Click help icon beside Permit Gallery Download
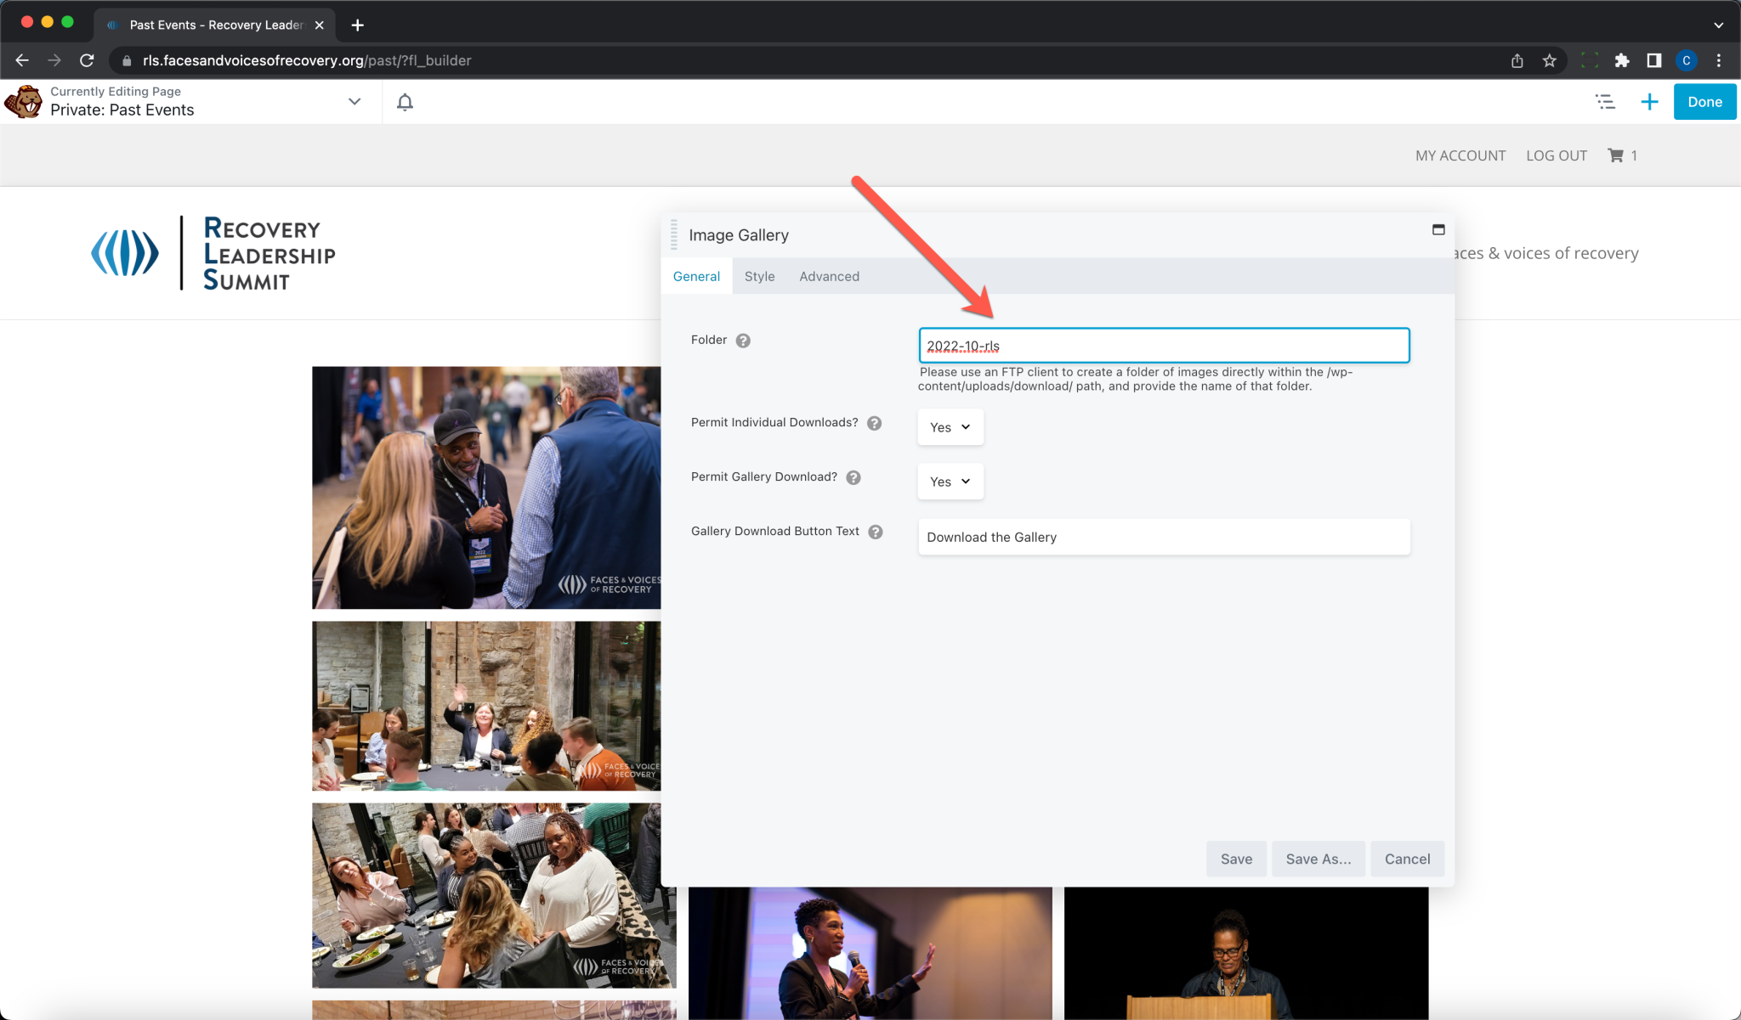 [x=853, y=477]
